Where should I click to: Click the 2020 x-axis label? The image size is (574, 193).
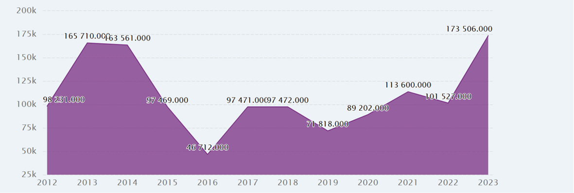click(368, 182)
